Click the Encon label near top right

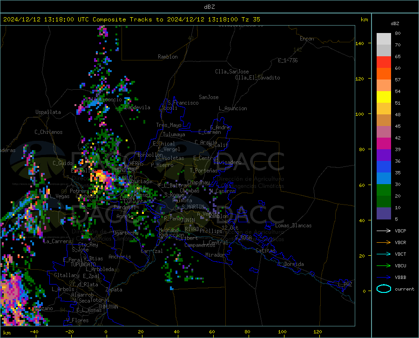tap(307, 39)
